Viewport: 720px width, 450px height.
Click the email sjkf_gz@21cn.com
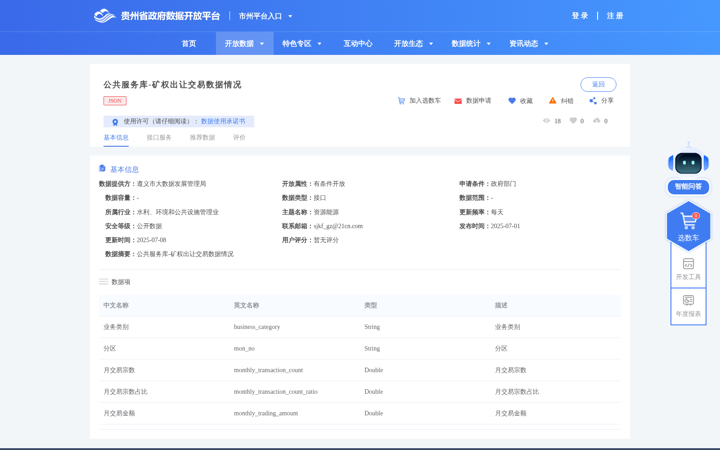(338, 226)
